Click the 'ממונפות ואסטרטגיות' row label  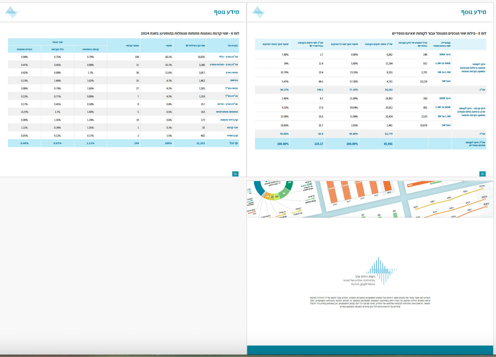[227, 112]
